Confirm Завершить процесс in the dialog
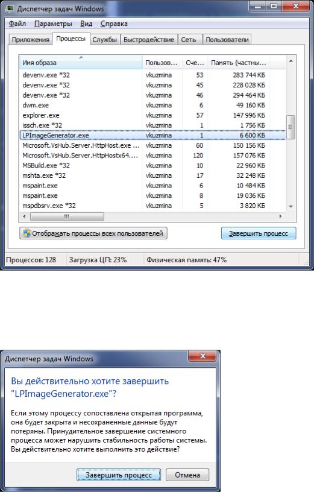This screenshot has height=492, width=314. click(119, 475)
